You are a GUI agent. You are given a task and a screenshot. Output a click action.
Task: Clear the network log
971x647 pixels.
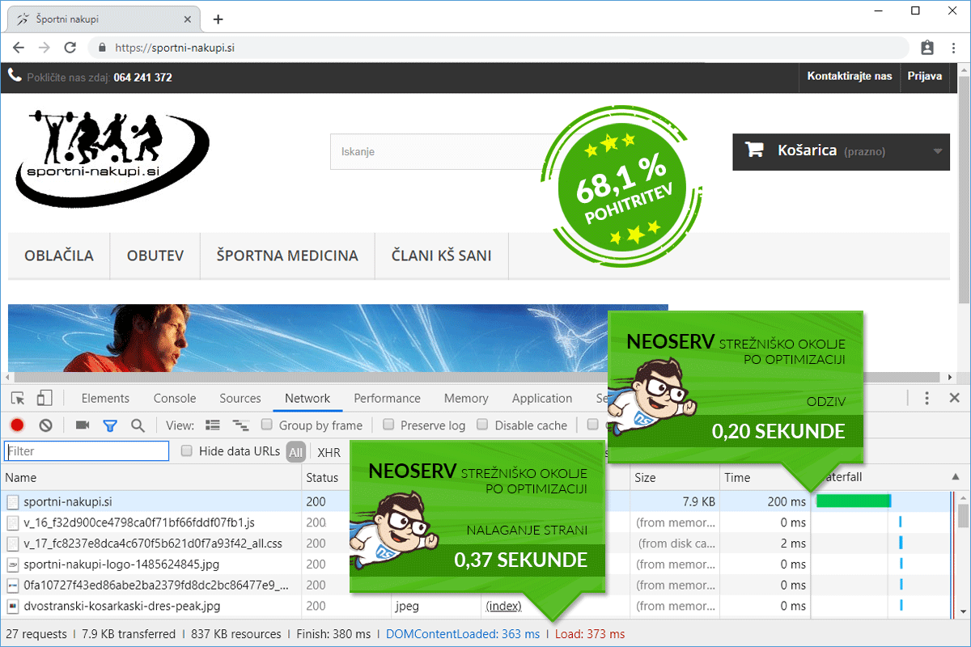click(46, 425)
